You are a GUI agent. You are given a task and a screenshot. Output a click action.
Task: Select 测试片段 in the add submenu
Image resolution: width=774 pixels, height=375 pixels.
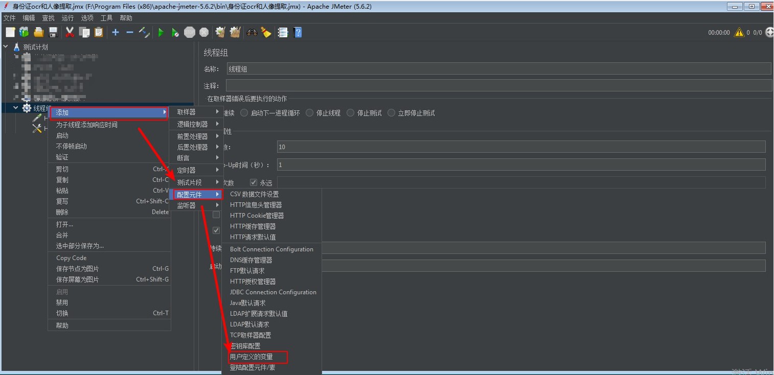tap(196, 182)
